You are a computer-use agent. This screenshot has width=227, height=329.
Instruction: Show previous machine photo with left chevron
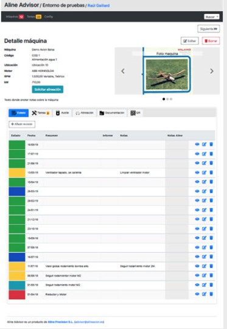(123, 71)
